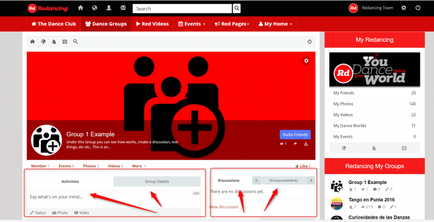The image size is (434, 222).
Task: Switch to the Announcements tab
Action: coord(283,180)
